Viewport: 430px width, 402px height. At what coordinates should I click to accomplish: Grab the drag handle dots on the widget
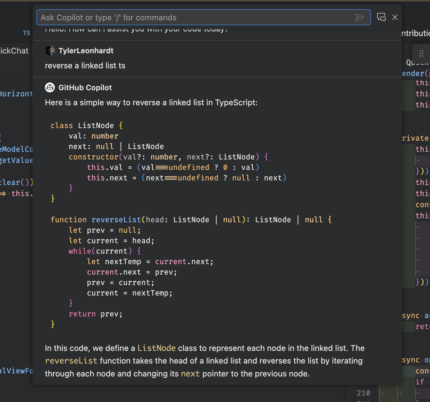click(x=421, y=54)
